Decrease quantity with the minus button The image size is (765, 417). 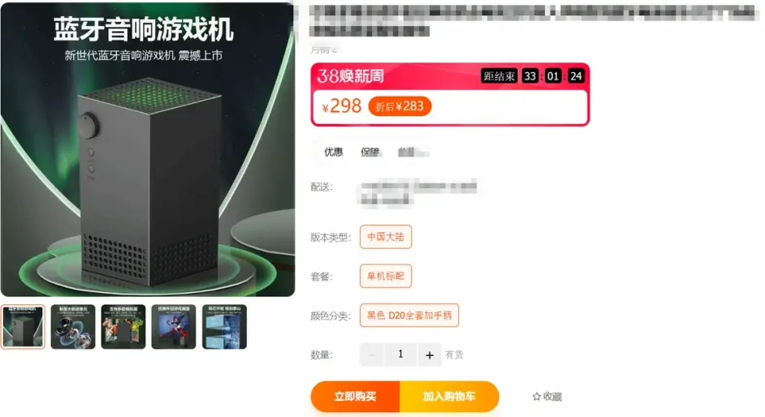372,355
